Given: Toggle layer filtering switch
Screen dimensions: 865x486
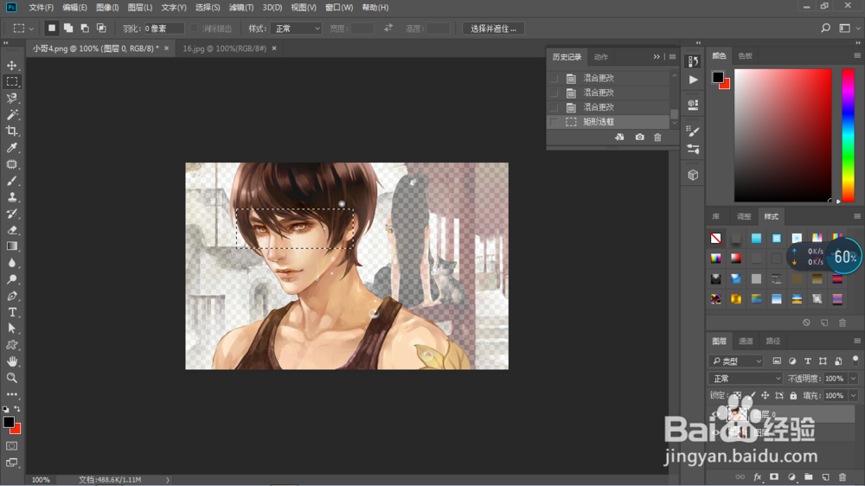Looking at the screenshot, I should (x=855, y=361).
